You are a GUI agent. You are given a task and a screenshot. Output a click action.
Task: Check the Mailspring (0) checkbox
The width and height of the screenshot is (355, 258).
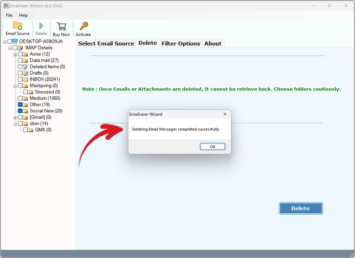tap(20, 86)
